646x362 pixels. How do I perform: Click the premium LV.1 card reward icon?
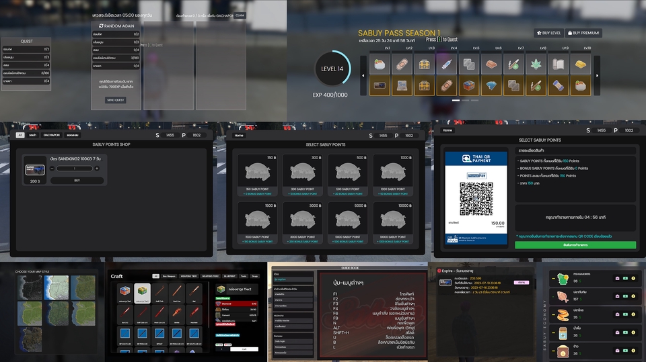pos(380,85)
